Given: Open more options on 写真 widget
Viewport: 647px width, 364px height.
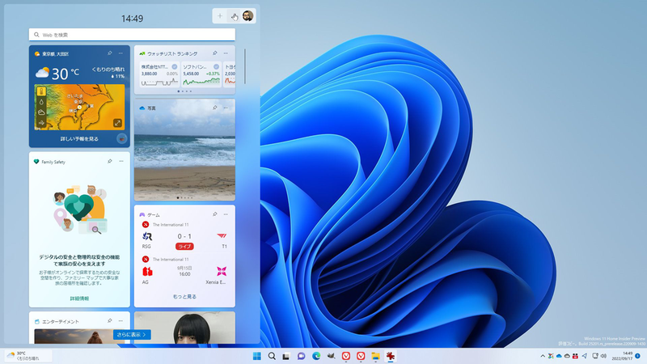Looking at the screenshot, I should click(x=226, y=107).
